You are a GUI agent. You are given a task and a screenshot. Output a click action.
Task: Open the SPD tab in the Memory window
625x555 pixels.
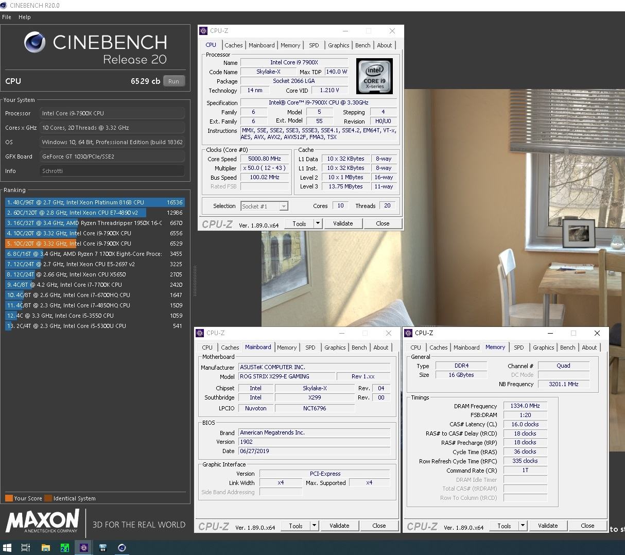519,348
